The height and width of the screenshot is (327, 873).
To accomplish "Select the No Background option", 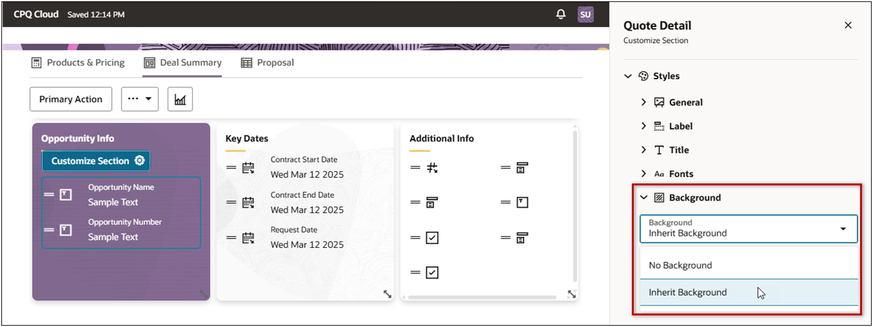I will (680, 265).
